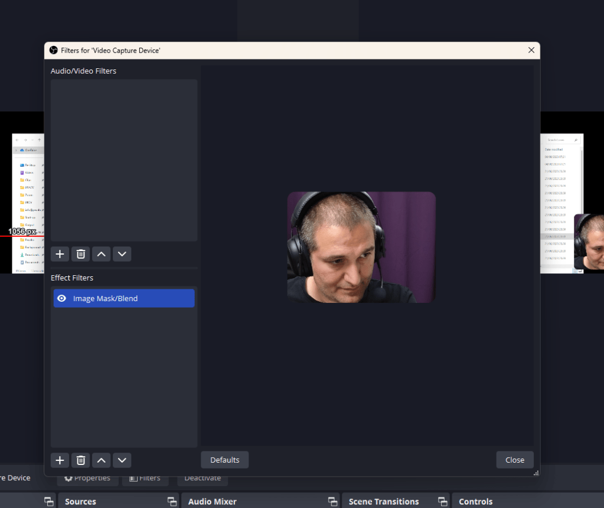The image size is (604, 508).
Task: Delete selected Audio/Video filter with trash icon
Action: click(x=80, y=254)
